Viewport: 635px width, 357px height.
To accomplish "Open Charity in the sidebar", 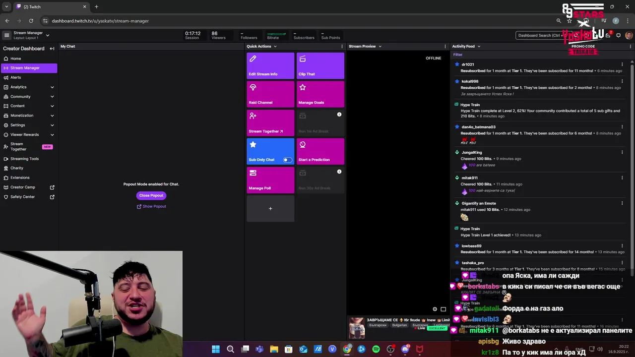I will pyautogui.click(x=29, y=168).
